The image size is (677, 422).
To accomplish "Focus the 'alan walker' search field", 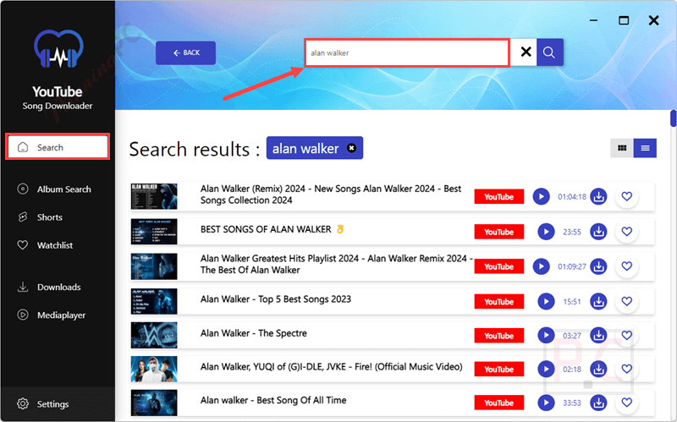I will click(407, 52).
